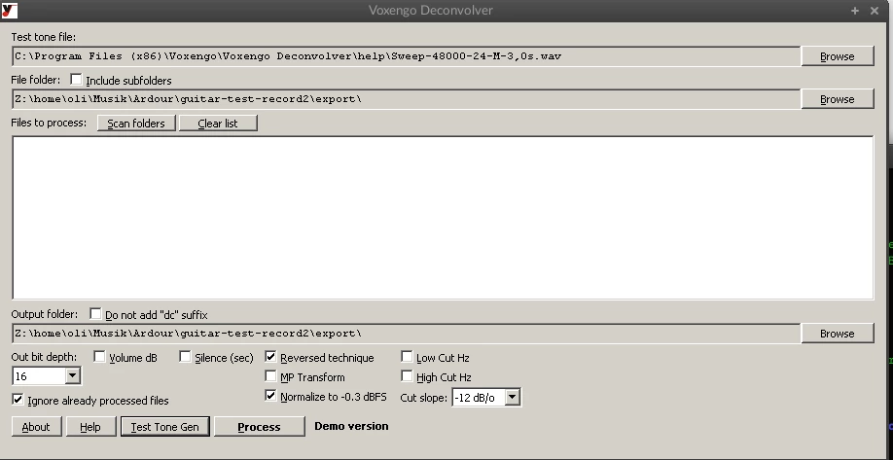Browse for the test tone file

[838, 56]
